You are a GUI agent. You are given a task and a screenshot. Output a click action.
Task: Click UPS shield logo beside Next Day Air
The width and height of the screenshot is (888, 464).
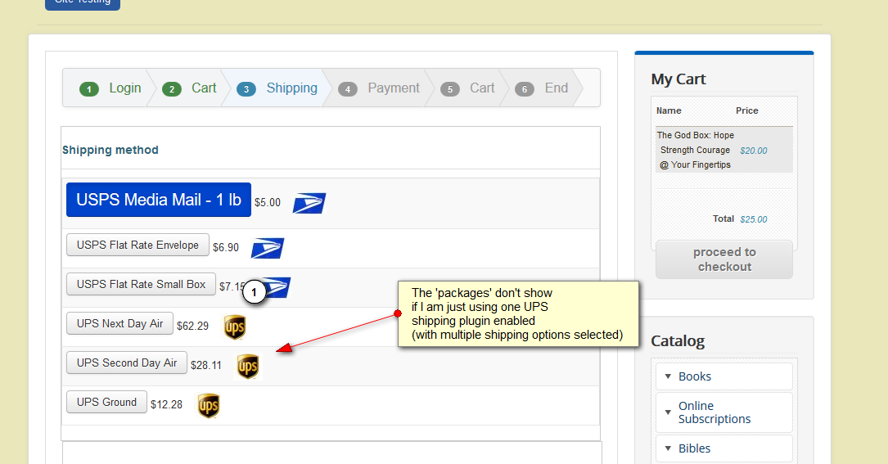tap(234, 327)
